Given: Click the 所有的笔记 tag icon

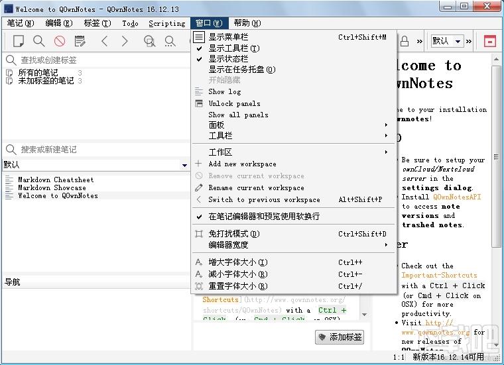Looking at the screenshot, I should click(x=9, y=73).
